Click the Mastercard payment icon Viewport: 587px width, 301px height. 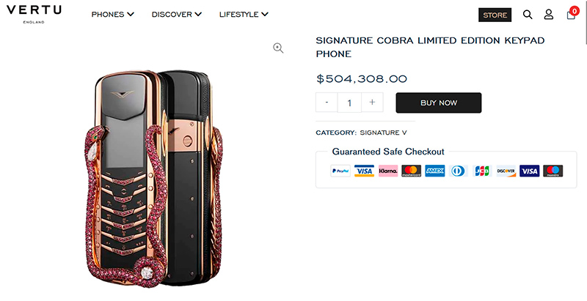pyautogui.click(x=412, y=171)
